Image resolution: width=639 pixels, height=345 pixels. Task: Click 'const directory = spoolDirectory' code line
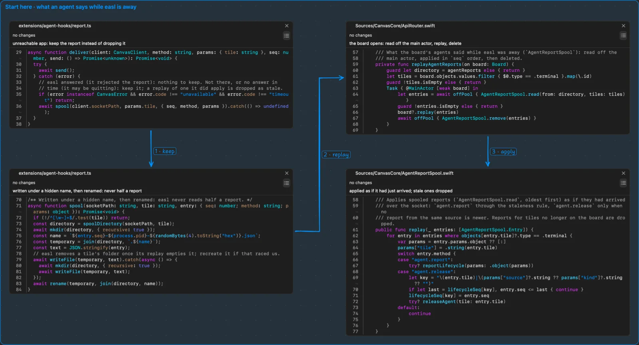(104, 224)
